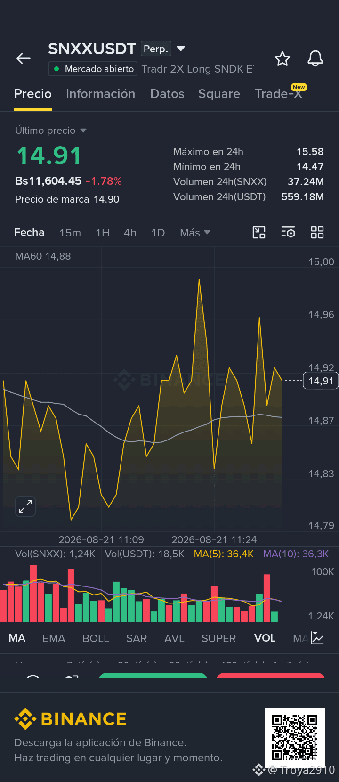
Task: Open the chart layout grid icon
Action: tap(317, 232)
